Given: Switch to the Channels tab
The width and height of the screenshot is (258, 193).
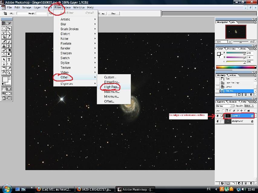Looking at the screenshot, I should click(x=233, y=102).
